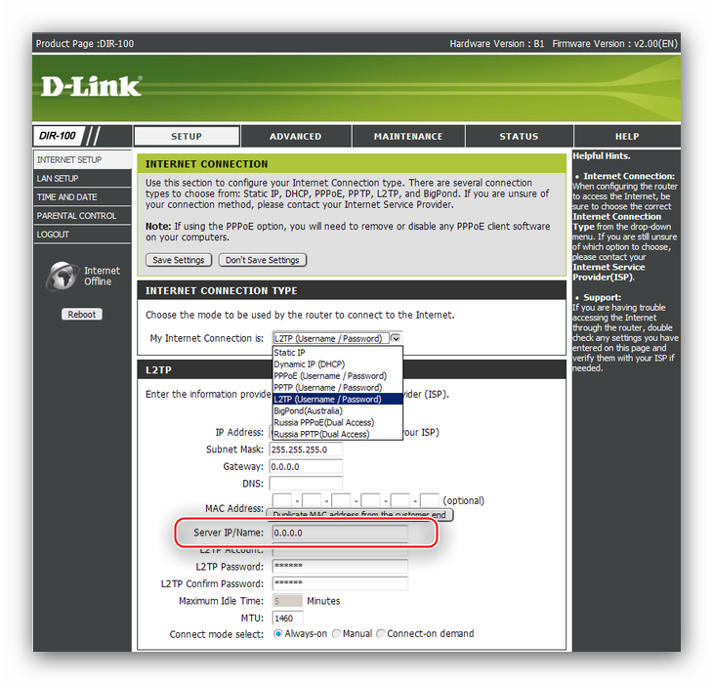Click the DNS input field

(306, 484)
